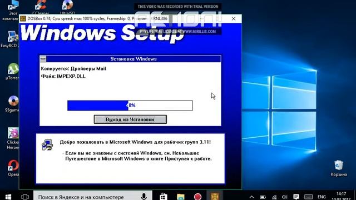Click the Добро пожаловать welcome heading
The width and height of the screenshot is (356, 200).
tap(135, 142)
